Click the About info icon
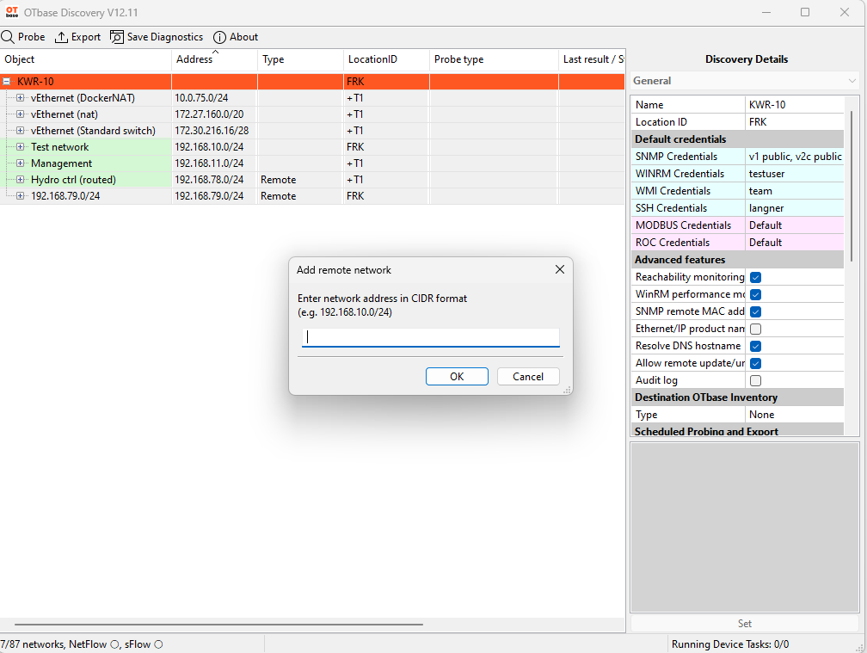 click(219, 37)
